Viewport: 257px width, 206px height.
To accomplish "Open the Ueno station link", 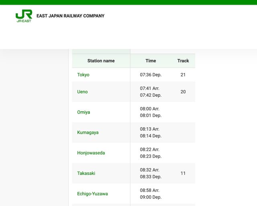I will tap(82, 92).
